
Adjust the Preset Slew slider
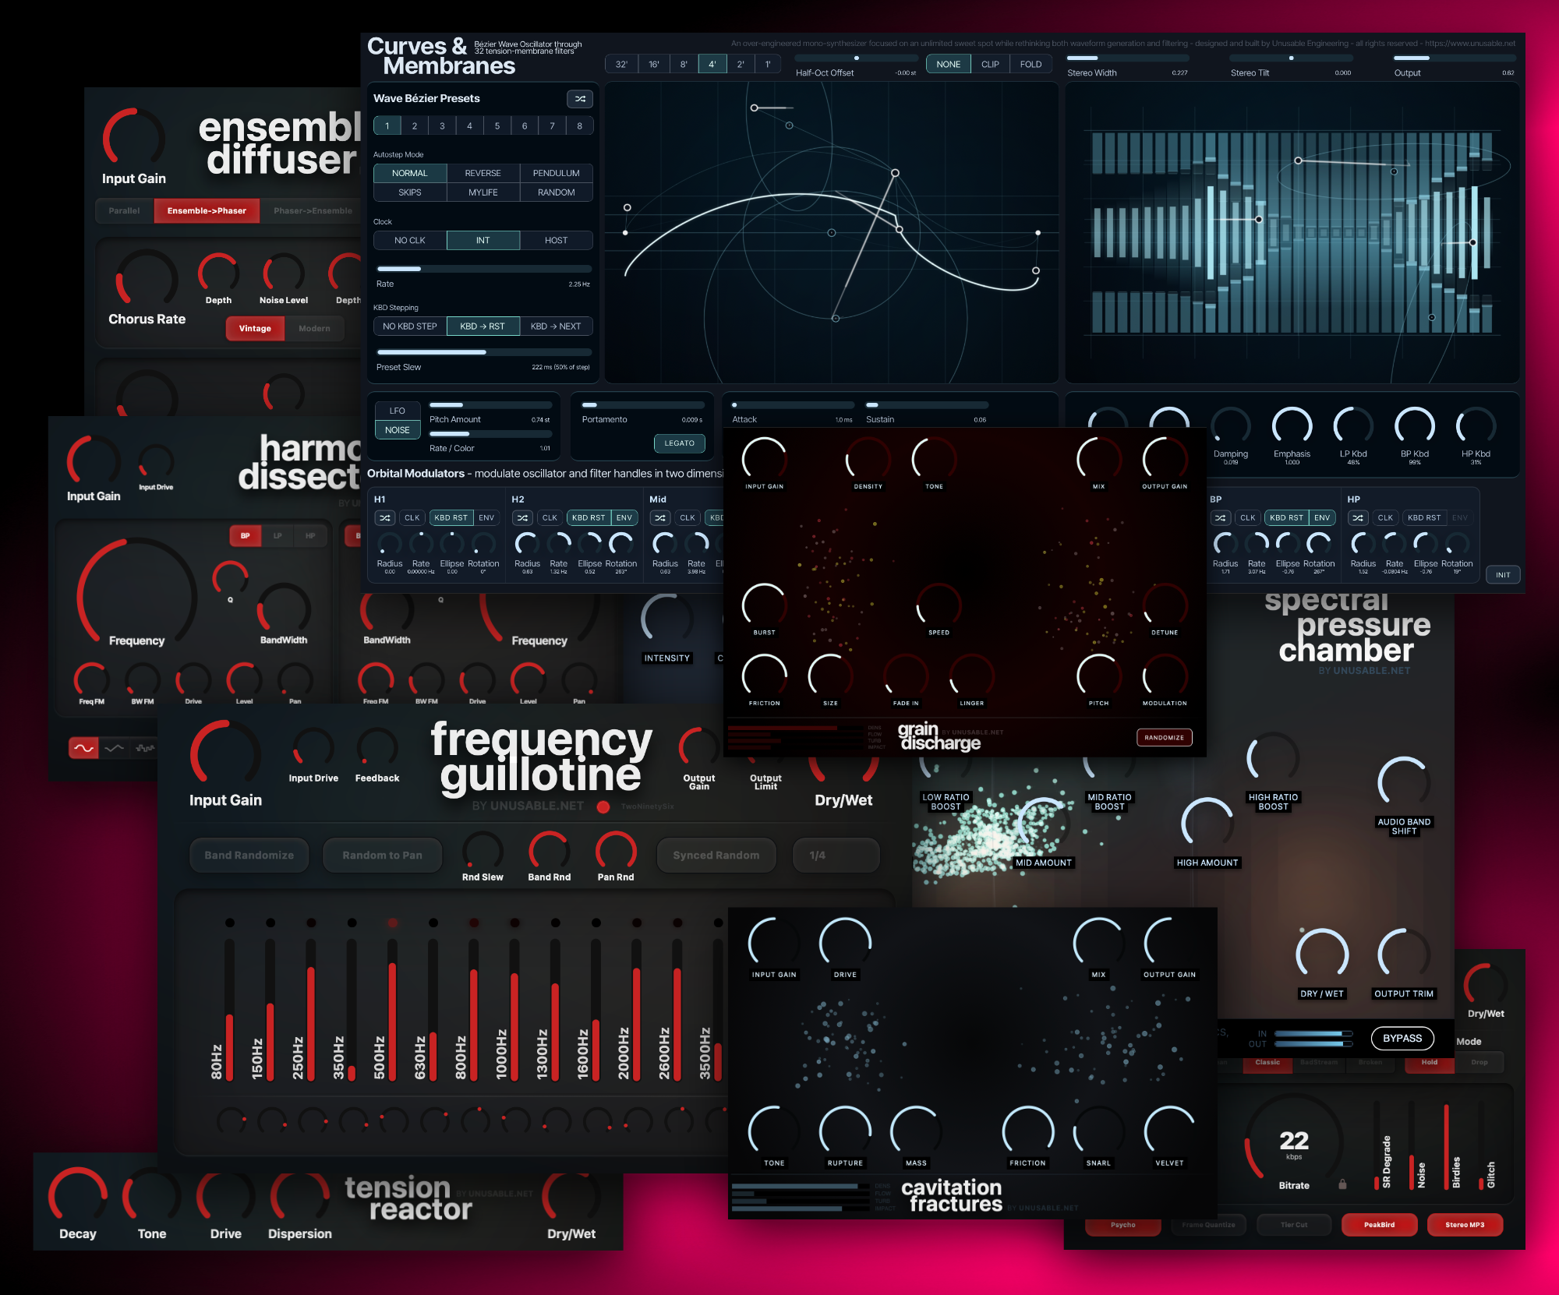coord(483,352)
